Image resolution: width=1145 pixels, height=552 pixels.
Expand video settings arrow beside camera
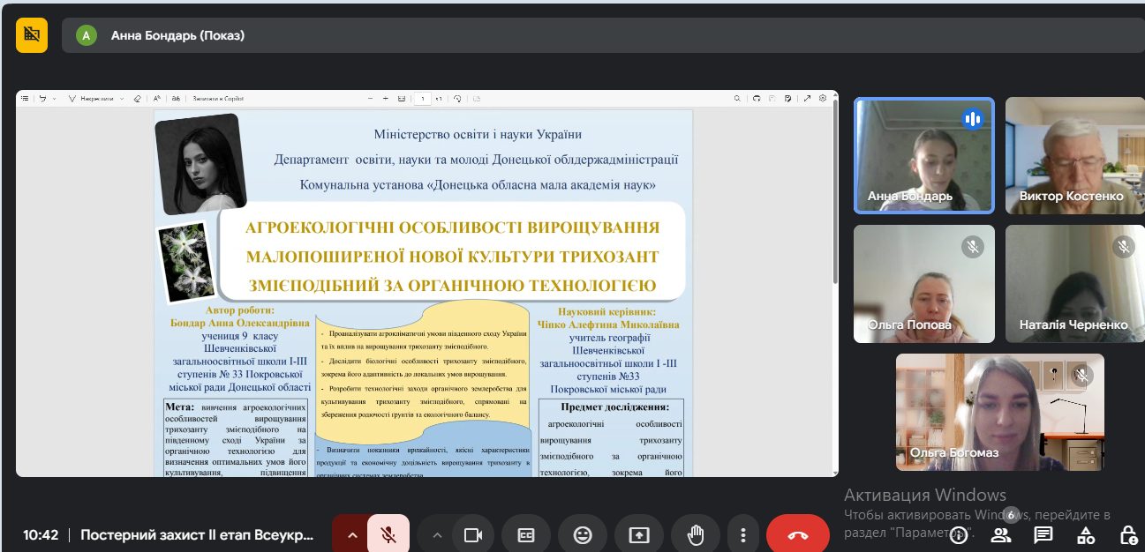pyautogui.click(x=437, y=534)
